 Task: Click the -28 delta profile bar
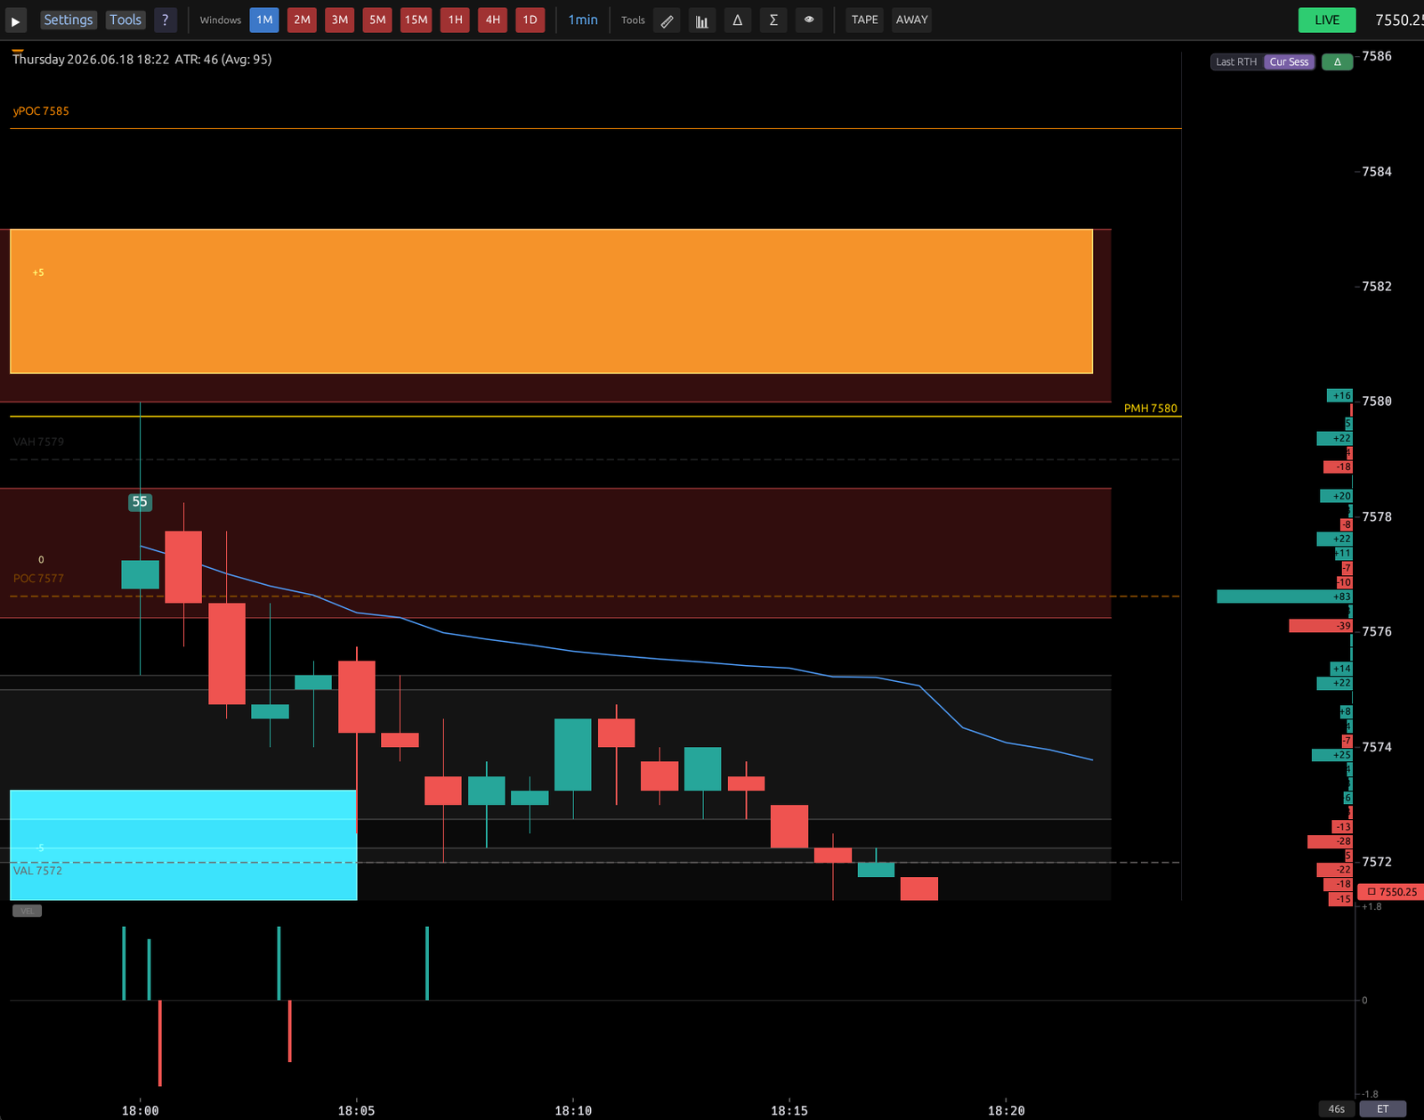(x=1330, y=841)
